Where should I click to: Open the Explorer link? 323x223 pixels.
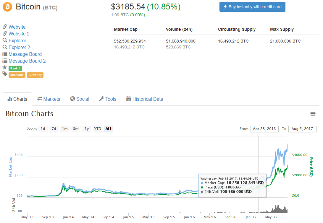17,40
